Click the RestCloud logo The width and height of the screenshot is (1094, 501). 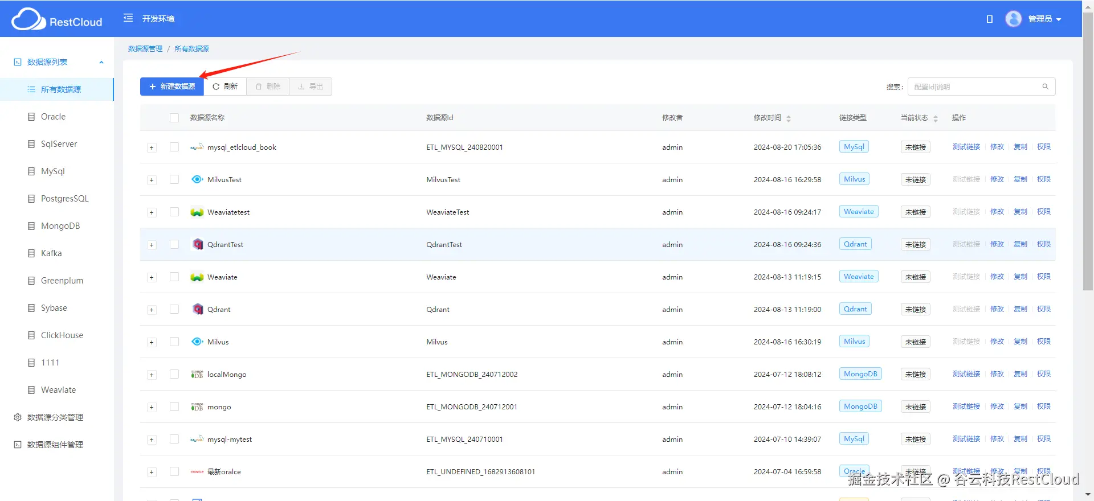[x=57, y=19]
